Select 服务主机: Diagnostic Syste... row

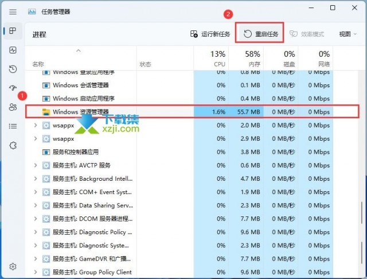click(x=192, y=246)
